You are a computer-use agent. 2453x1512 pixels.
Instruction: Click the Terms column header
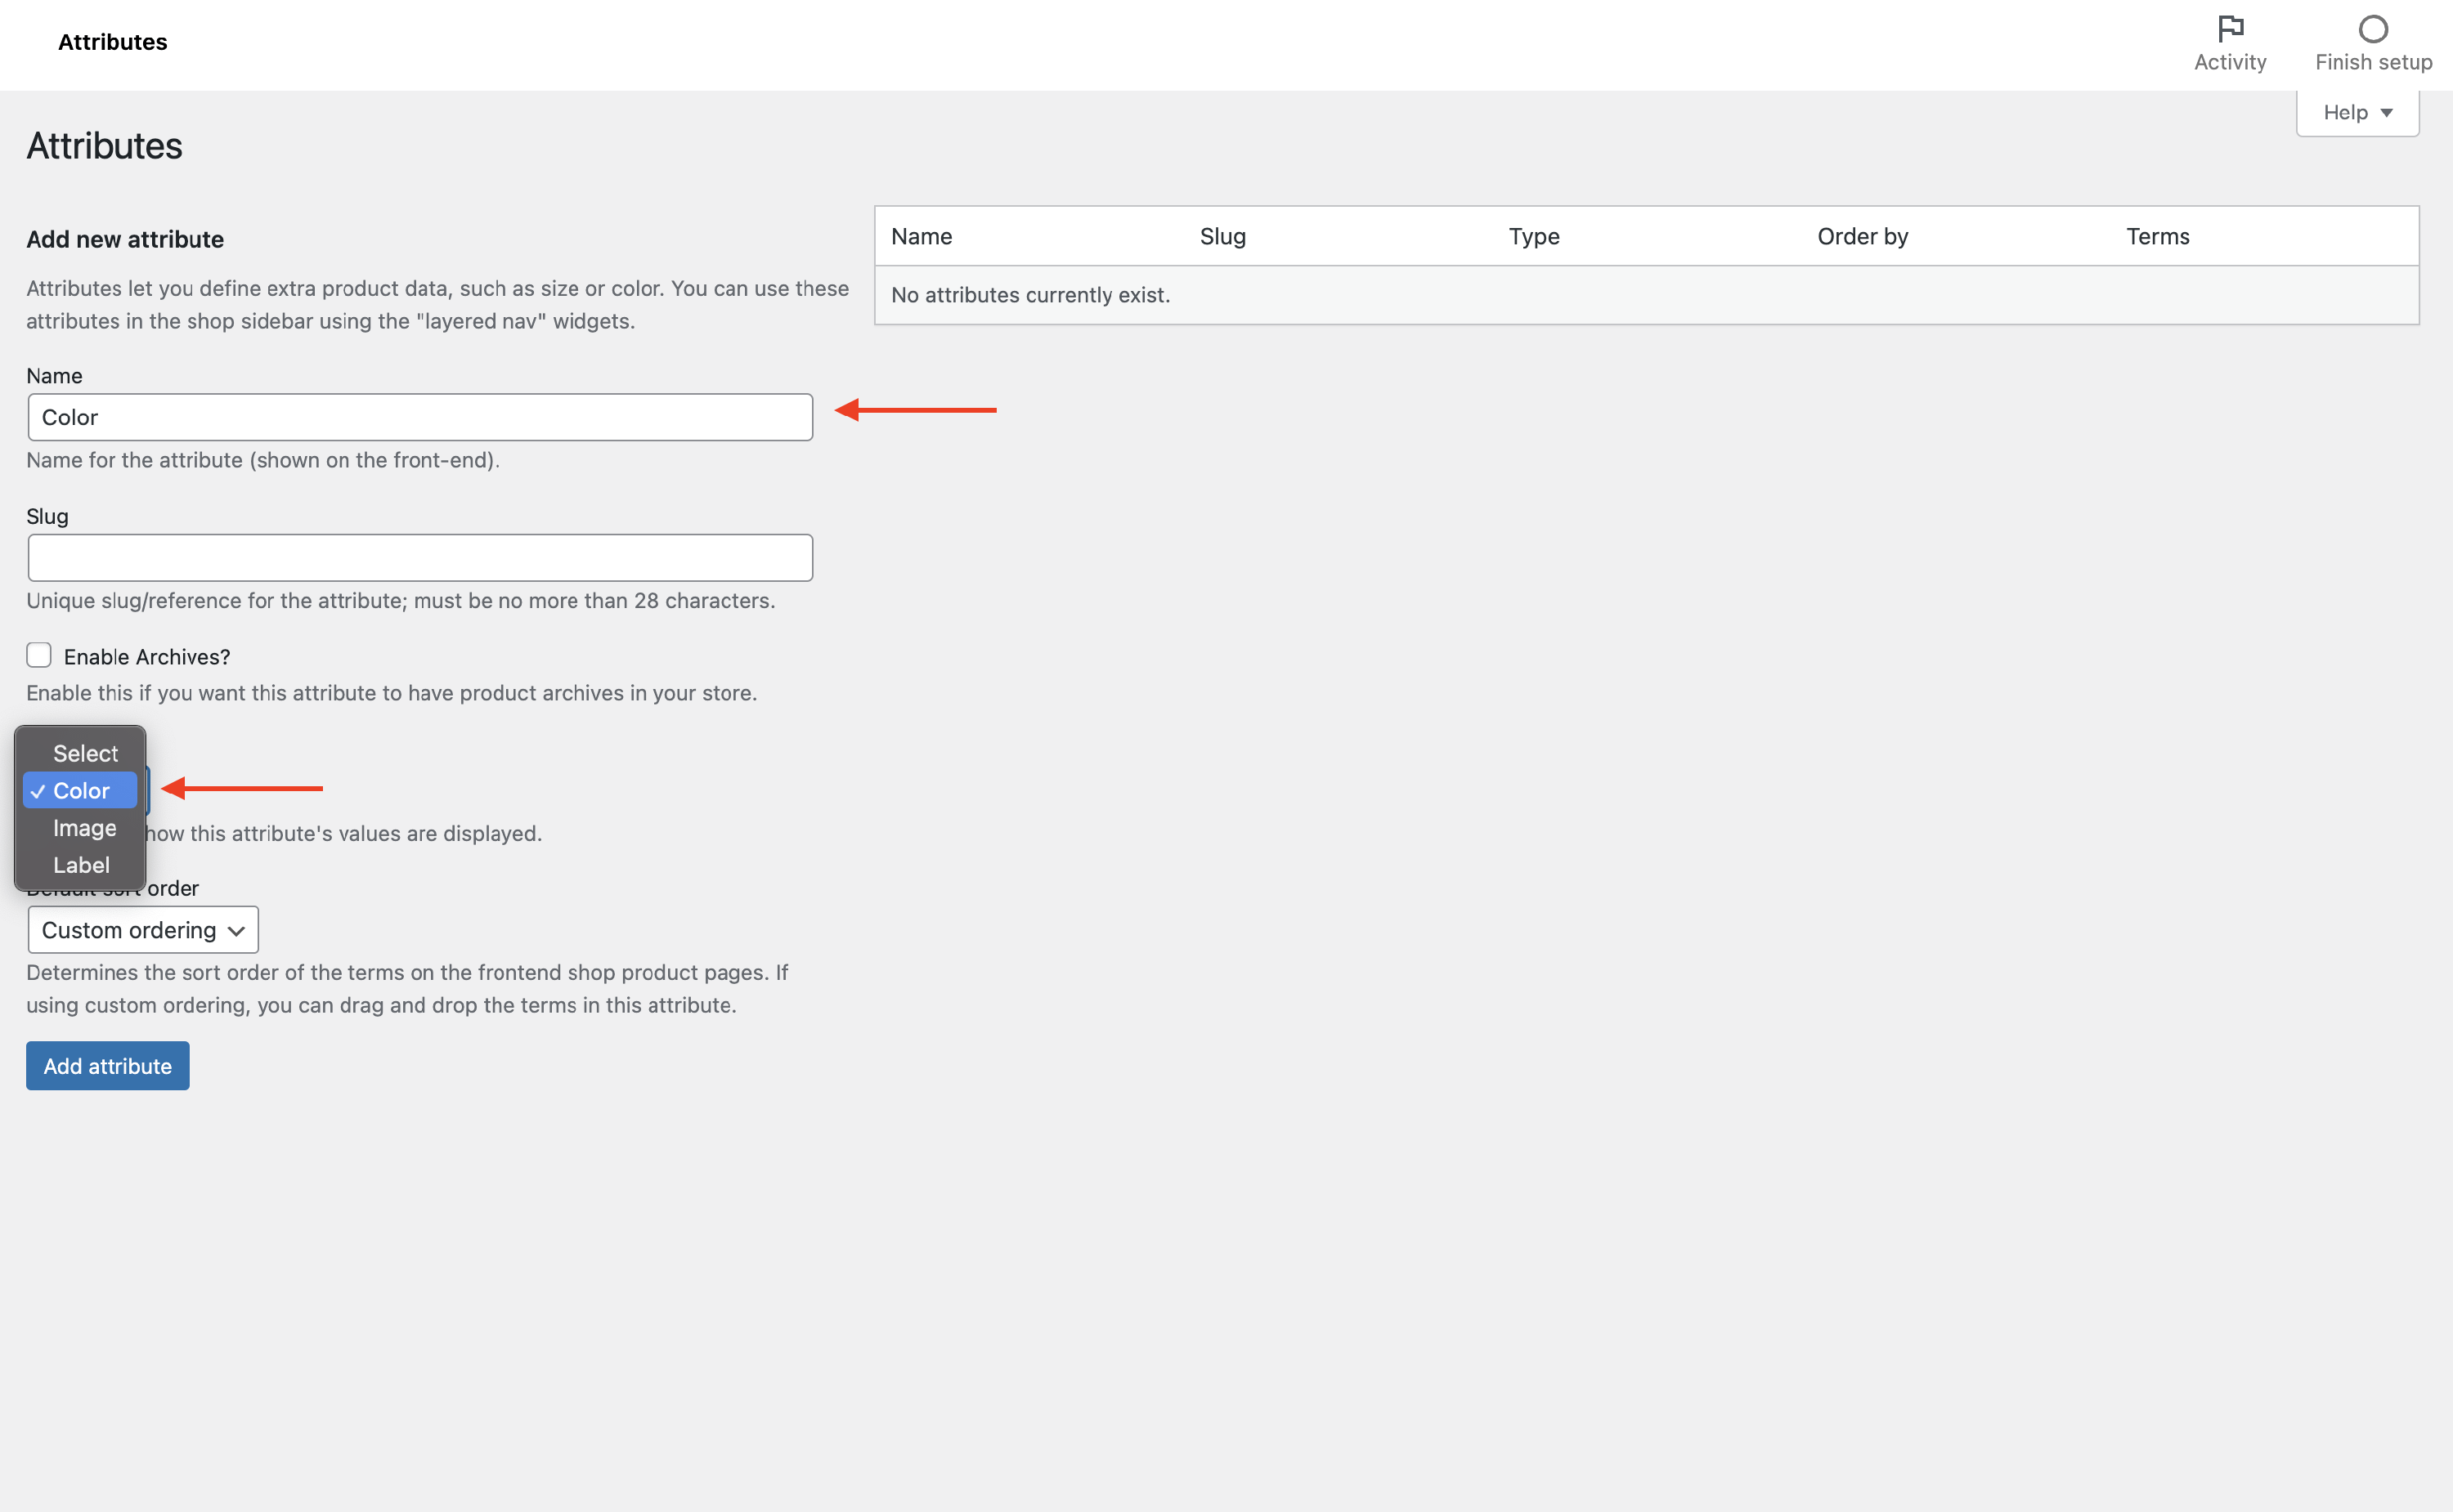[x=2158, y=236]
